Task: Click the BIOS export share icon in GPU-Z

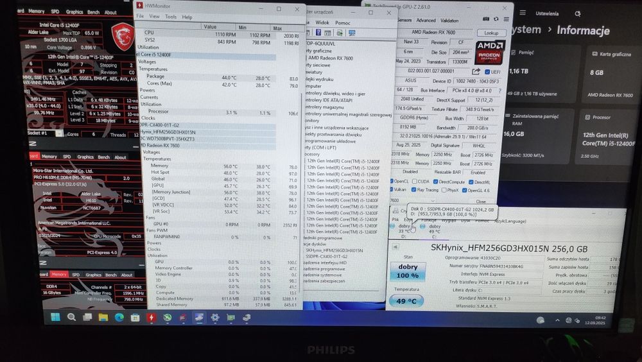Action: click(476, 71)
